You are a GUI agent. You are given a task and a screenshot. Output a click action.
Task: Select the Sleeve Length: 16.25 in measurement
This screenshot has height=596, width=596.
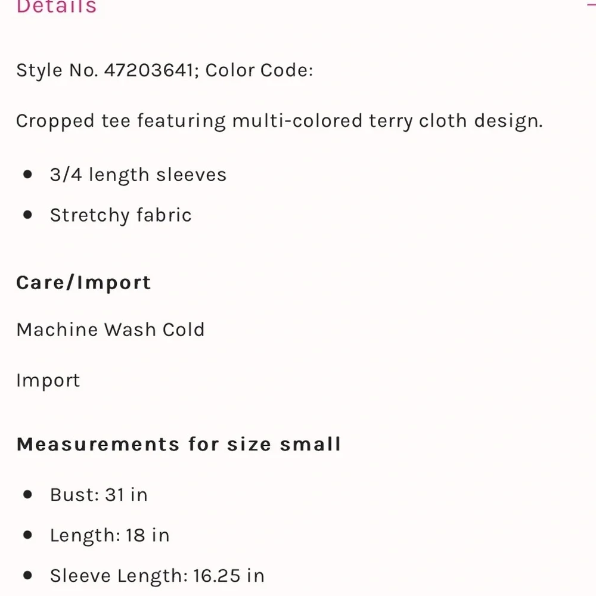(x=157, y=576)
